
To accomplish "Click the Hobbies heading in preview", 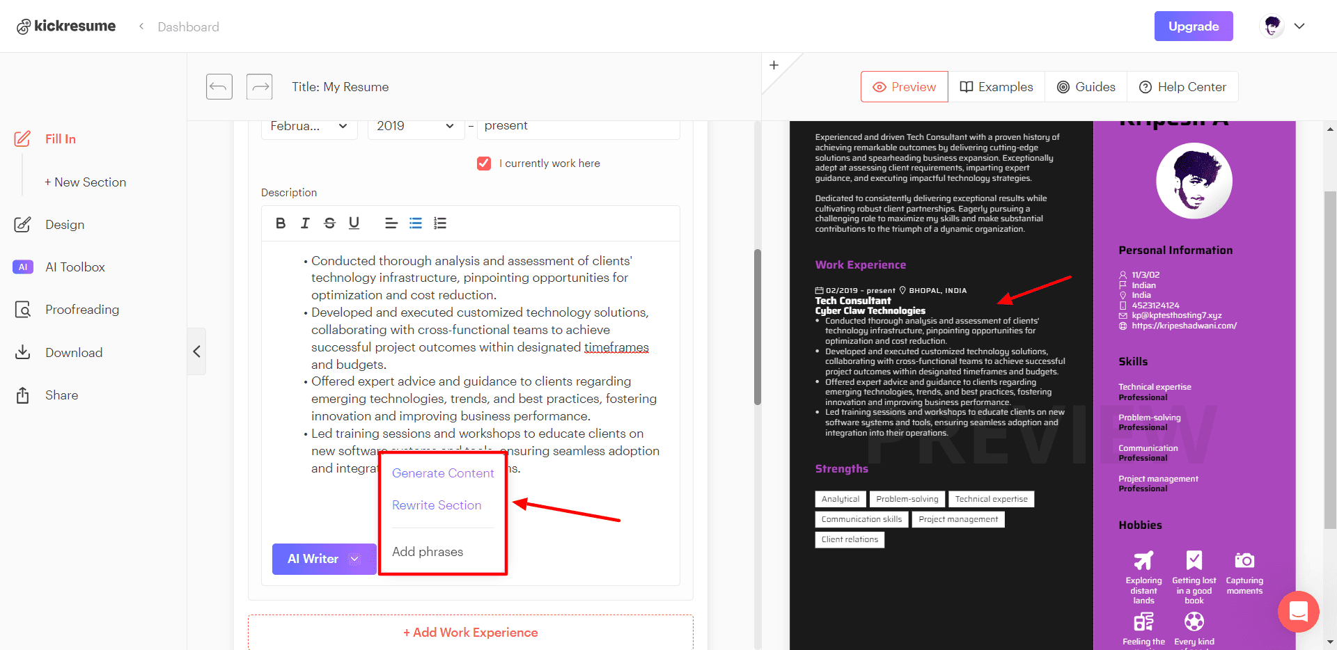I will tap(1140, 525).
